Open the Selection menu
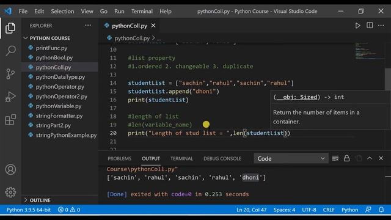This screenshot has height=220, width=391. point(62,11)
